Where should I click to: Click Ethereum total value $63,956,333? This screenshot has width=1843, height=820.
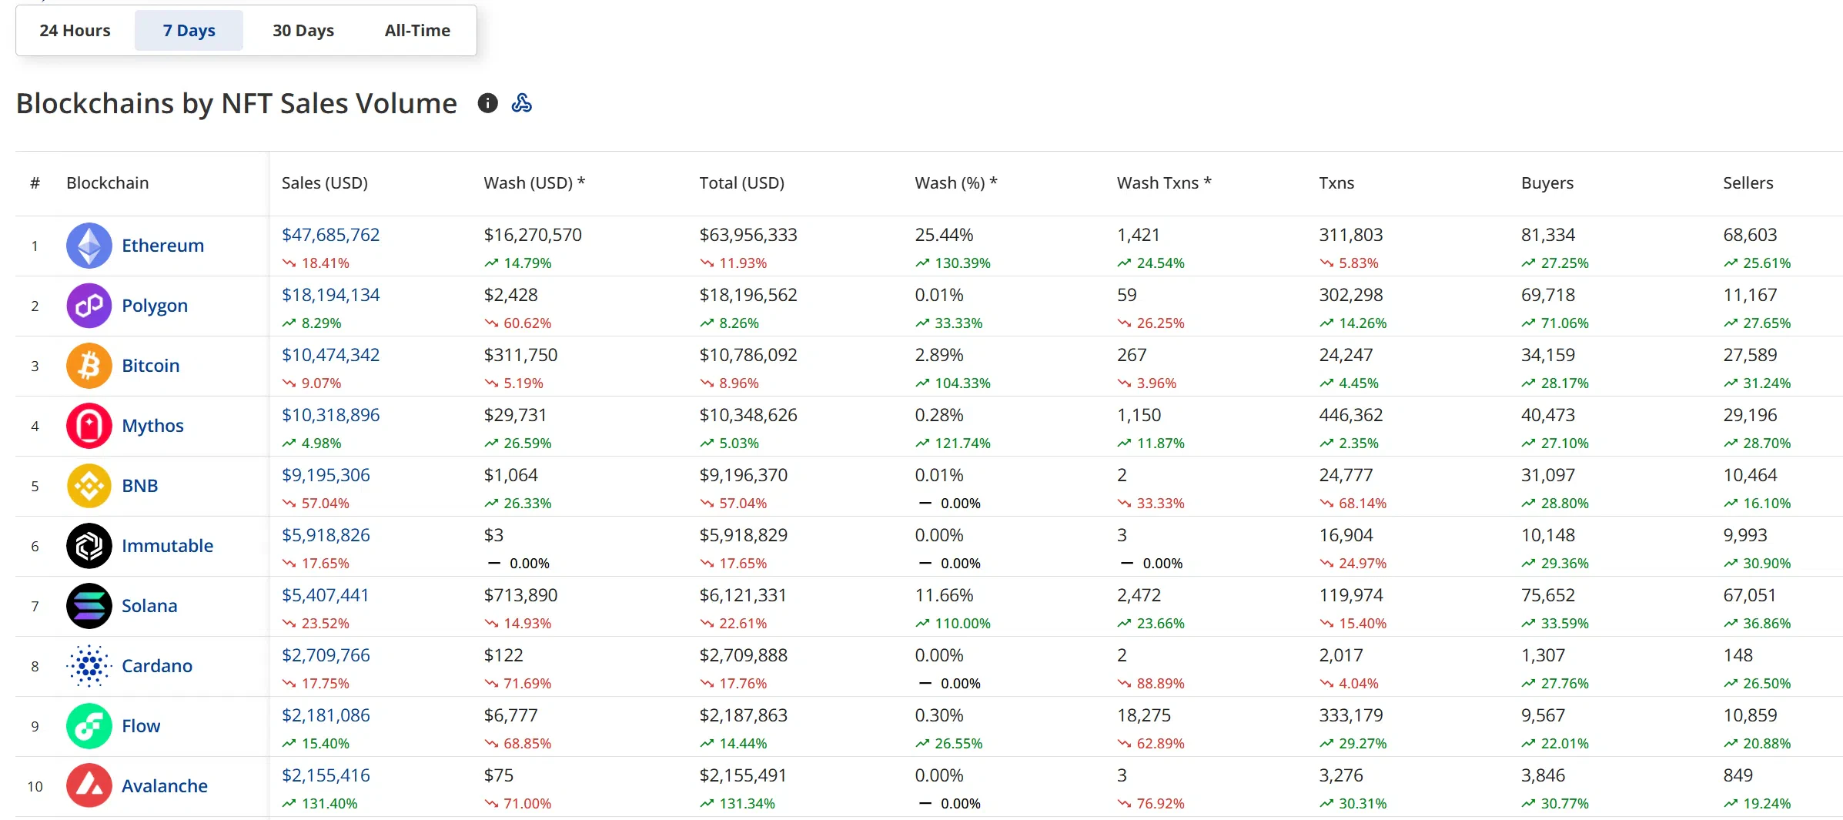tap(748, 235)
